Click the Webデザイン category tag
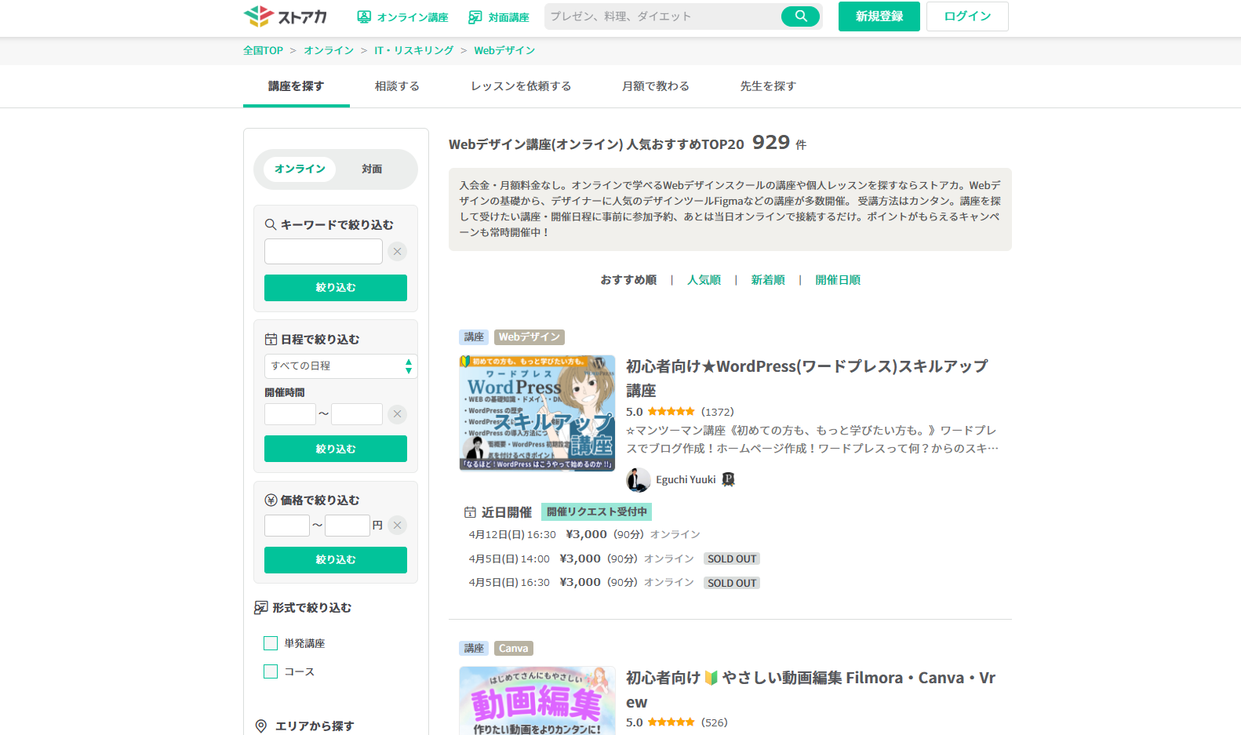 point(530,337)
